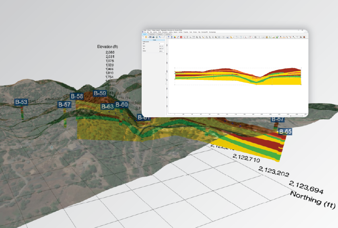This screenshot has width=338, height=228.
Task: Click the Elevation (ft) axis title
Action: 107,47
